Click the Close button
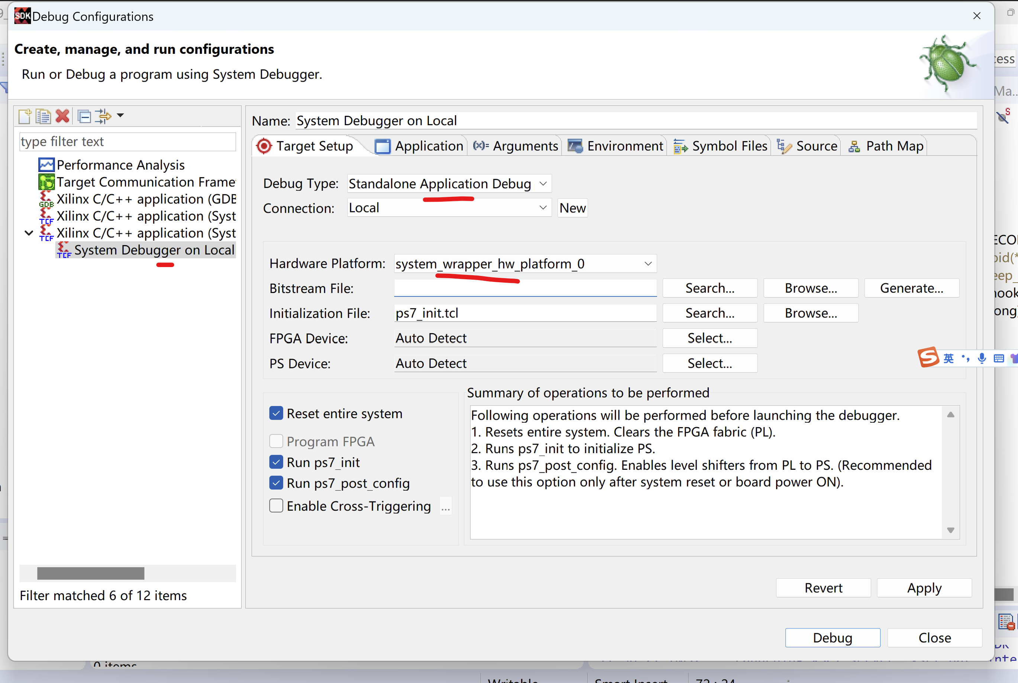The height and width of the screenshot is (683, 1018). coord(935,638)
